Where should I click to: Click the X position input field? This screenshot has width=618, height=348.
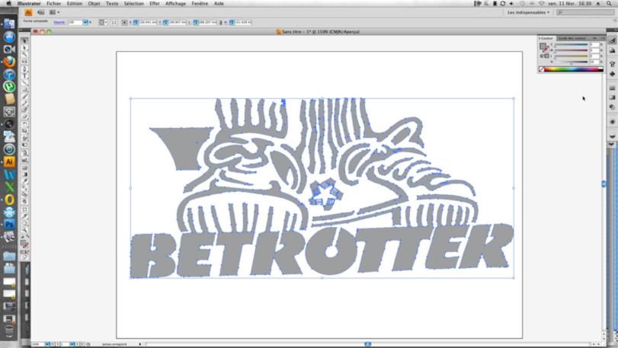click(148, 22)
